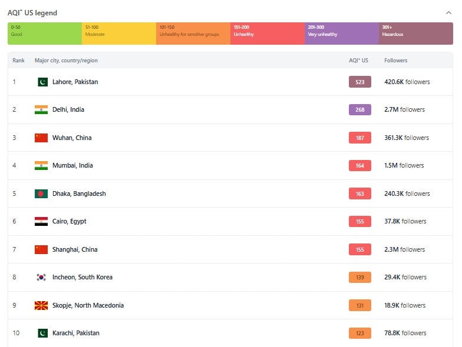Click the Egypt flag next to Cairo

click(41, 221)
